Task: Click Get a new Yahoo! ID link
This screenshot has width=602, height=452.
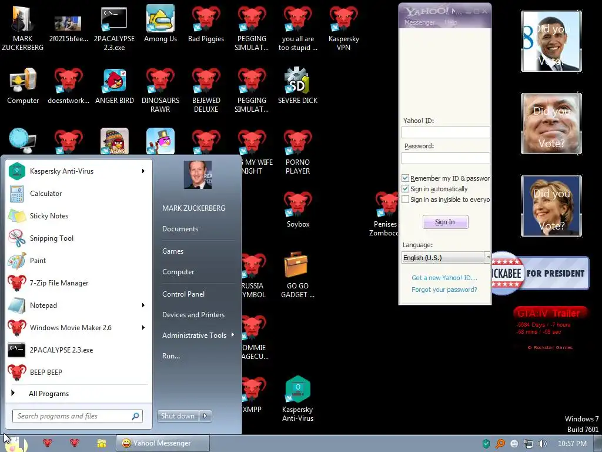Action: tap(444, 278)
